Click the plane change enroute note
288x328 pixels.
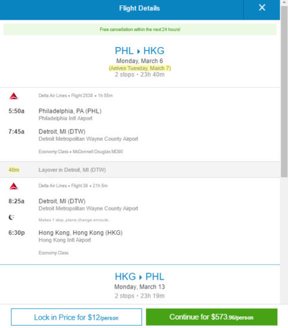click(x=74, y=220)
